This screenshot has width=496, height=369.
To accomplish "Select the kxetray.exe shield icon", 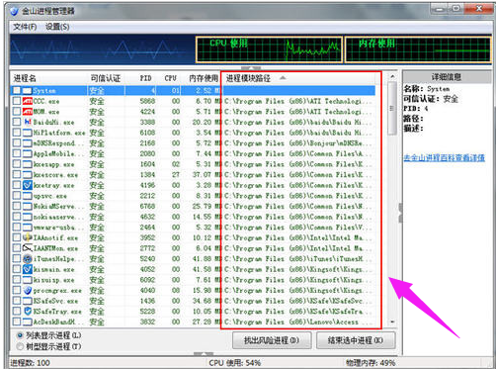I will tap(27, 185).
